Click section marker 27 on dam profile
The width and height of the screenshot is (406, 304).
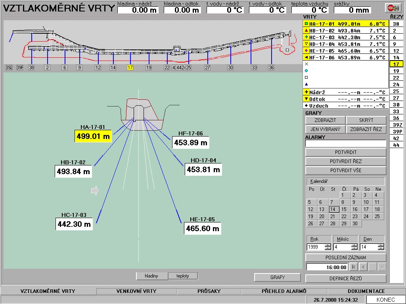point(207,68)
